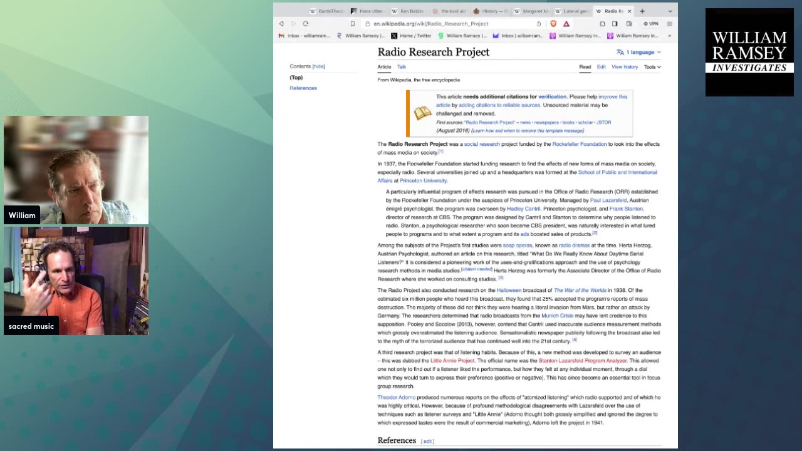Expand the Tools dropdown menu
Image resolution: width=802 pixels, height=451 pixels.
coord(652,67)
